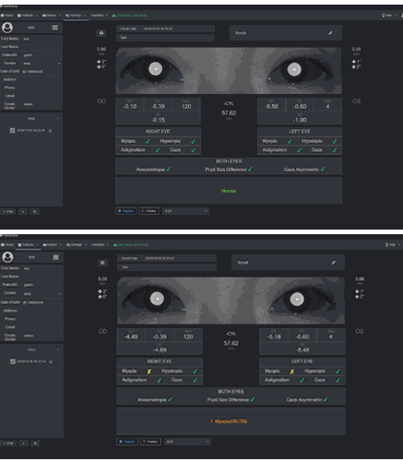Viewport: 403px width, 461px height.
Task: Click Home icon in Myopia-result window
Action: click(3, 245)
